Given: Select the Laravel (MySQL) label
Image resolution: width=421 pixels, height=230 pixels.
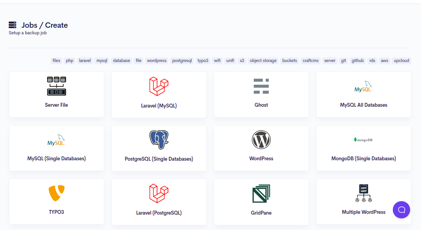Looking at the screenshot, I should point(159,106).
